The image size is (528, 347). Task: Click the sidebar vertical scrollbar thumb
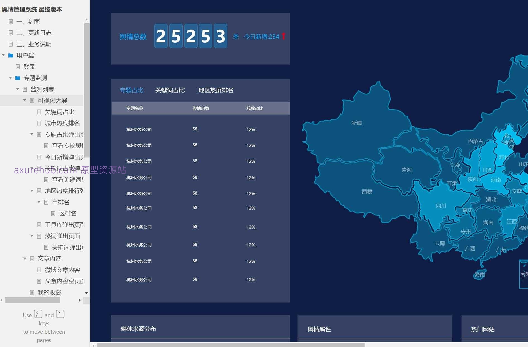tap(86, 89)
